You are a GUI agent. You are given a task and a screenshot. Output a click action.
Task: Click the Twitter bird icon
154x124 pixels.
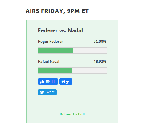coord(42,92)
